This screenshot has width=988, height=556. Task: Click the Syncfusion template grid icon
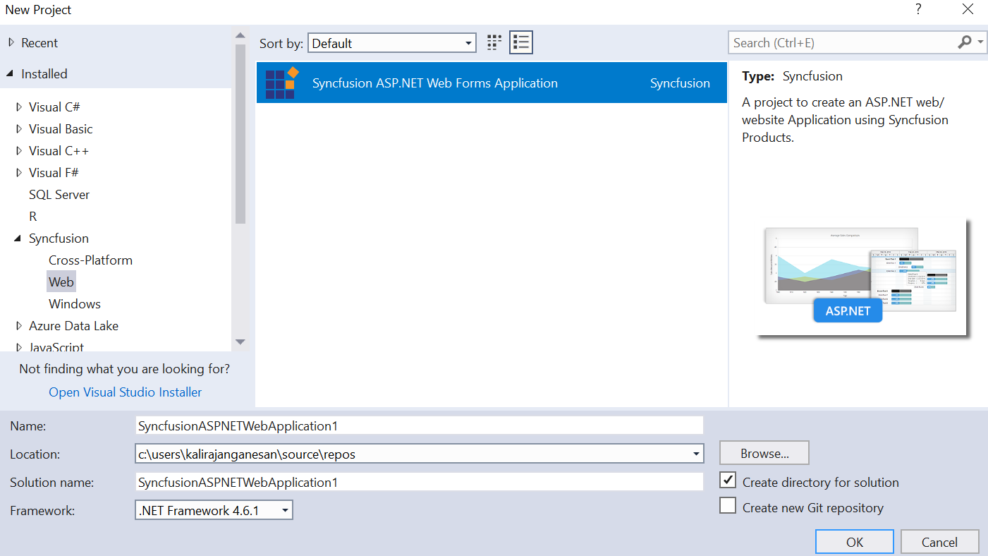click(282, 83)
